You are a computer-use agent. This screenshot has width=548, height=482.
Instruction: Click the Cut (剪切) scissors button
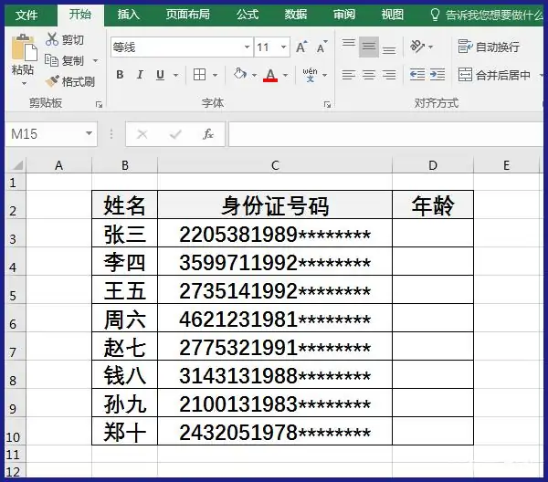(x=65, y=39)
